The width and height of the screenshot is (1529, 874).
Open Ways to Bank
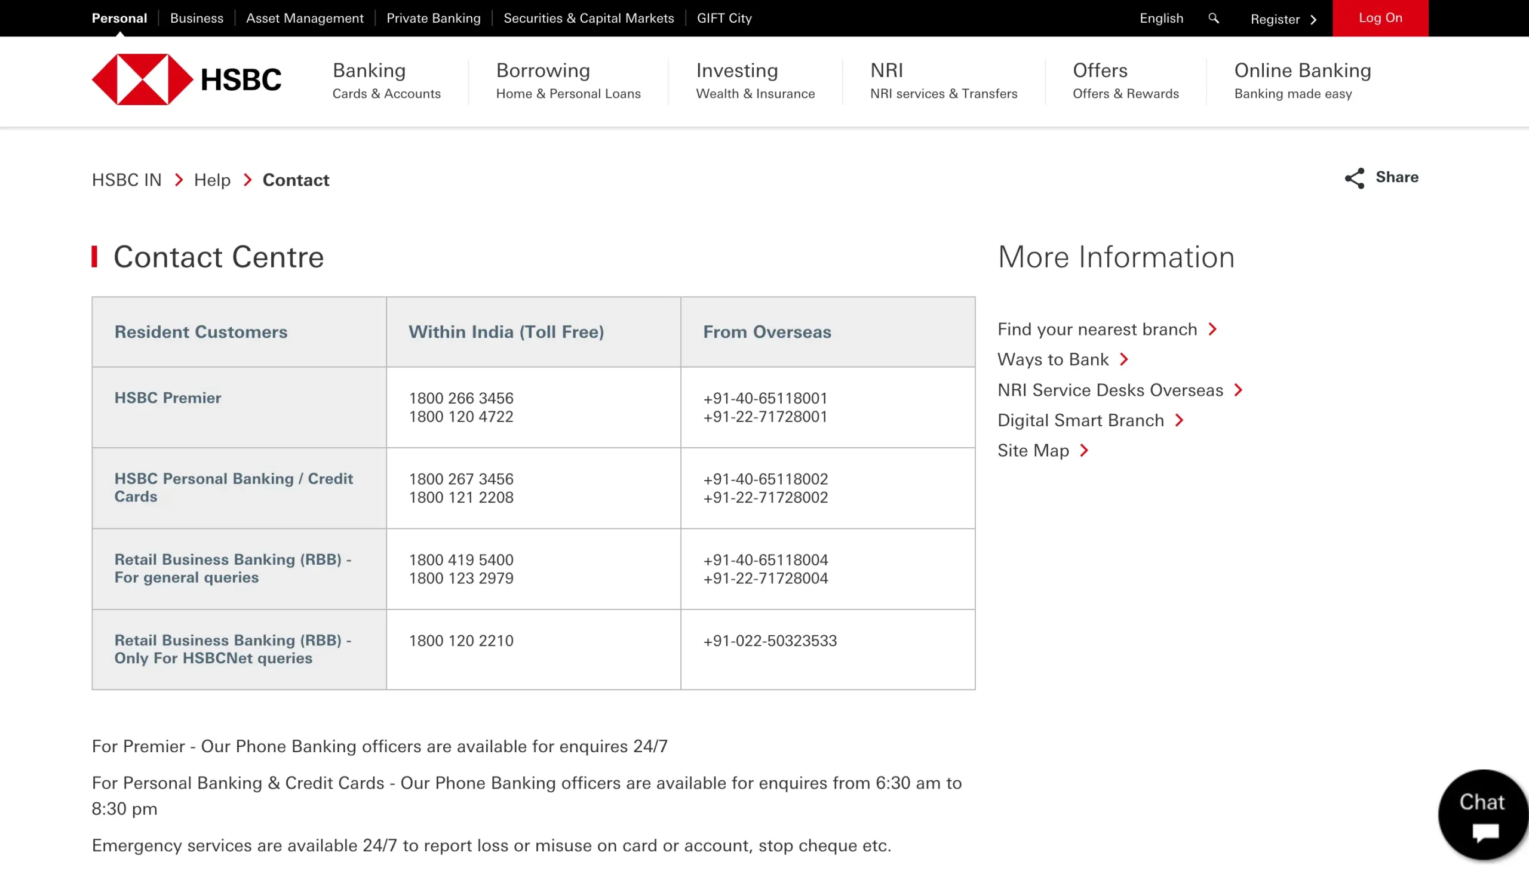[1053, 359]
